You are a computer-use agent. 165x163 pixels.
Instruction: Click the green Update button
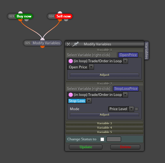(86, 147)
